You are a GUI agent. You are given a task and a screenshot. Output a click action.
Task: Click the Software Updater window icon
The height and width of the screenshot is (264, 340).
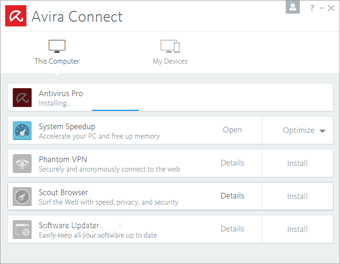point(22,230)
